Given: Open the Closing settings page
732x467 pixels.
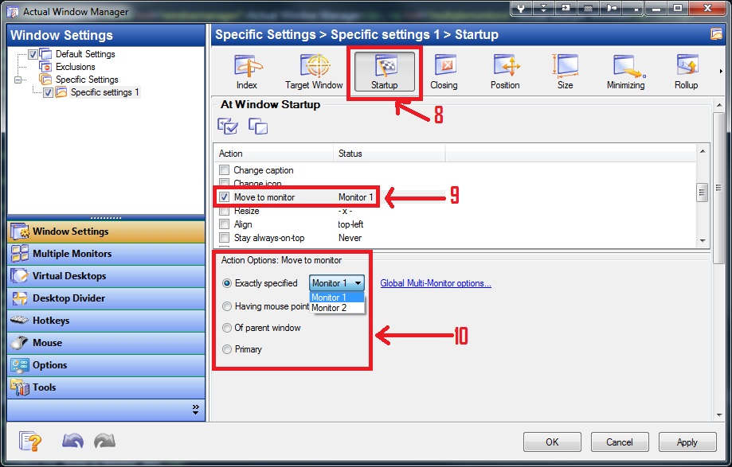Looking at the screenshot, I should [444, 72].
